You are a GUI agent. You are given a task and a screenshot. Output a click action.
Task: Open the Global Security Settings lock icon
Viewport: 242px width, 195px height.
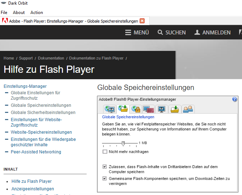136,109
